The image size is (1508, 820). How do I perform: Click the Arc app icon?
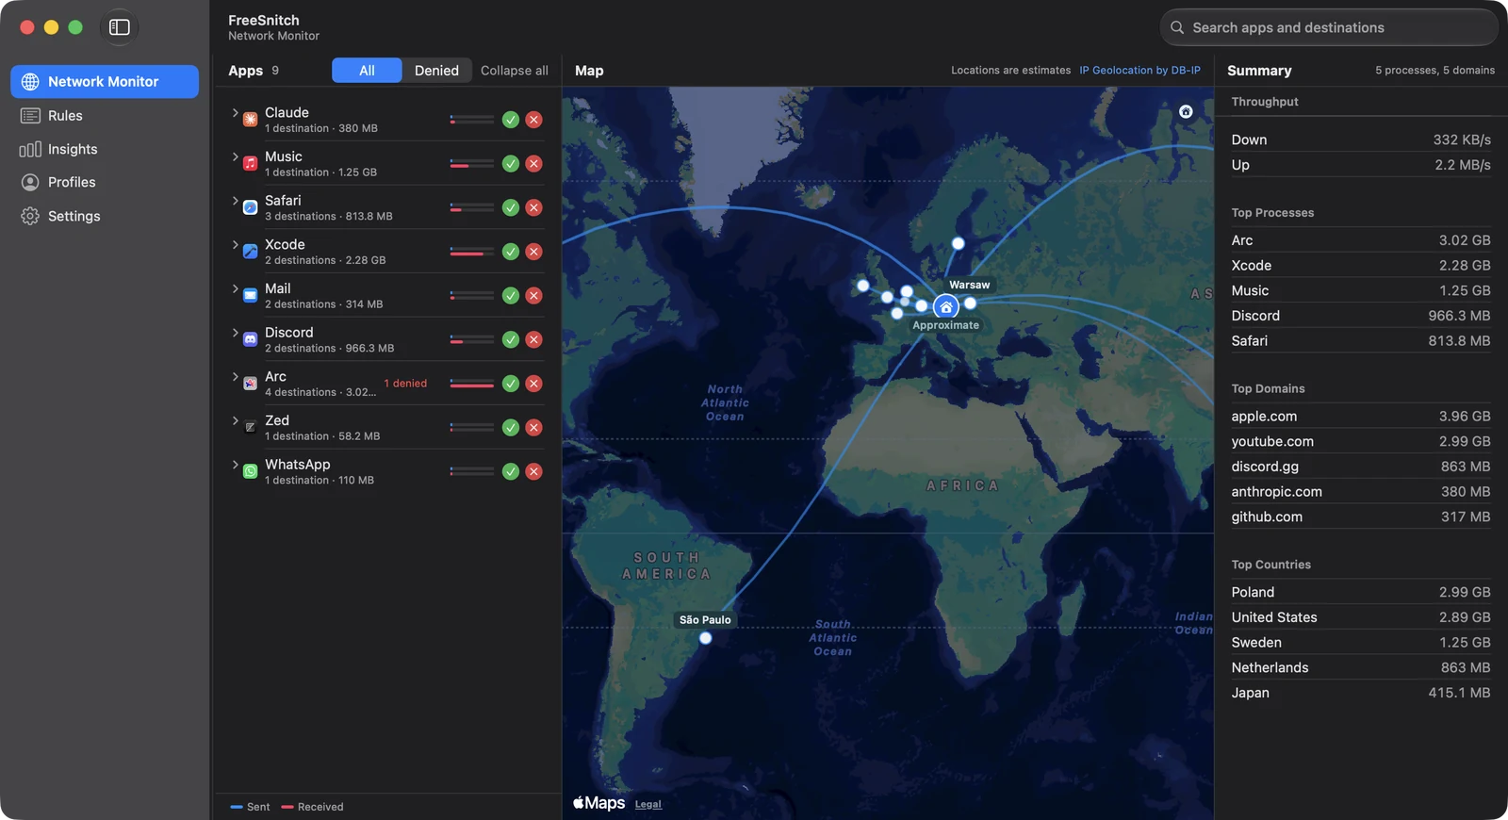tap(250, 384)
